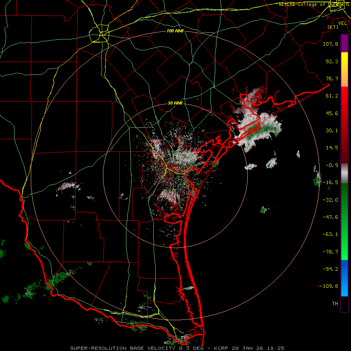The image size is (351, 351).
Task: Click the purple segment of the color bar
Action: pyautogui.click(x=344, y=43)
